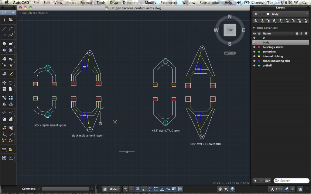Activate the Zoom magnifier tool
This screenshot has height=194, width=311.
[226, 189]
